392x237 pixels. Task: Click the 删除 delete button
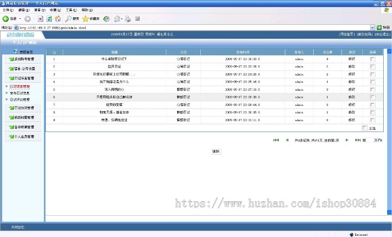pyautogui.click(x=216, y=152)
